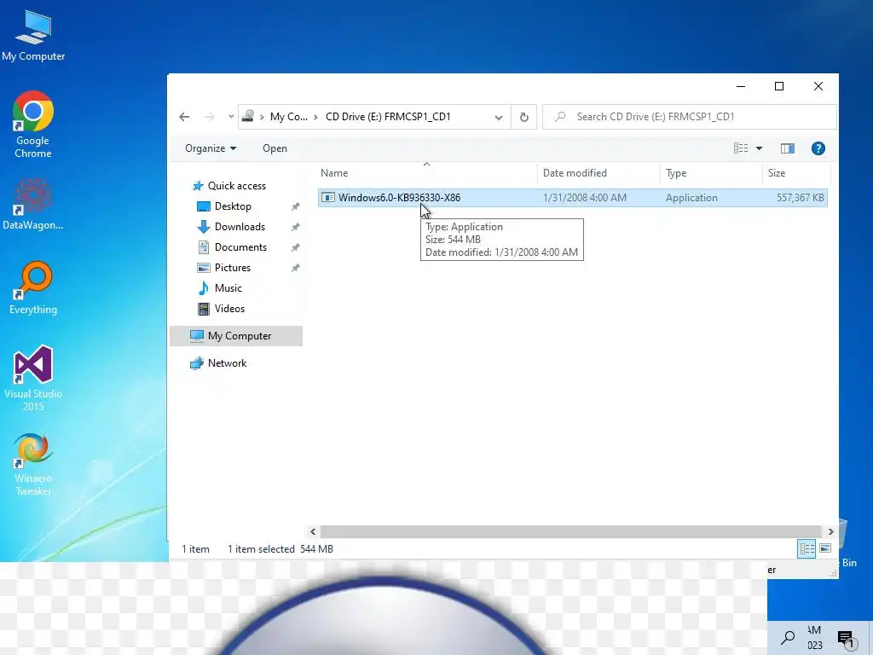
Task: Click the Date modified cell 1/31/2008 4:00 AM
Action: (x=585, y=198)
